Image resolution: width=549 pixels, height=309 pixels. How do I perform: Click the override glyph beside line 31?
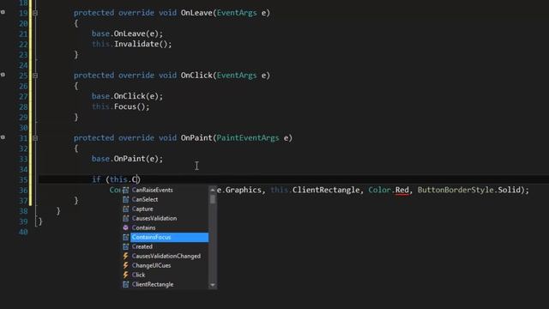[3, 137]
